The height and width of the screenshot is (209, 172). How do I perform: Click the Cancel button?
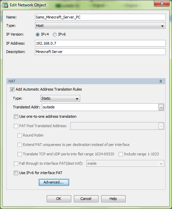pos(86,199)
